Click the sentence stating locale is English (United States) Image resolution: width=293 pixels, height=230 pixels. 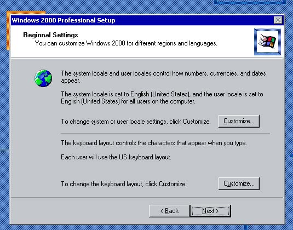point(162,97)
